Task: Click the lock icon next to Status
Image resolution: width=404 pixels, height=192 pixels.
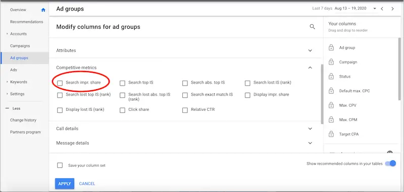Action: click(331, 76)
